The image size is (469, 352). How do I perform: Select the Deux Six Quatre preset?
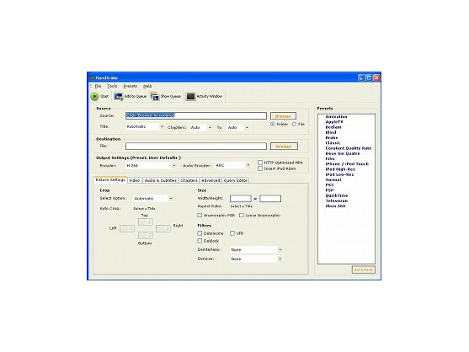(x=343, y=153)
